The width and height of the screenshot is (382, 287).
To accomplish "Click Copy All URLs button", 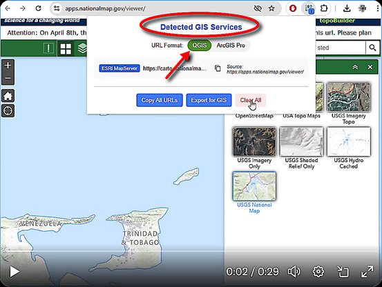I will [x=160, y=100].
